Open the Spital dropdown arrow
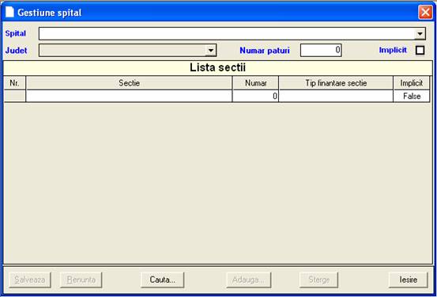 pyautogui.click(x=420, y=34)
